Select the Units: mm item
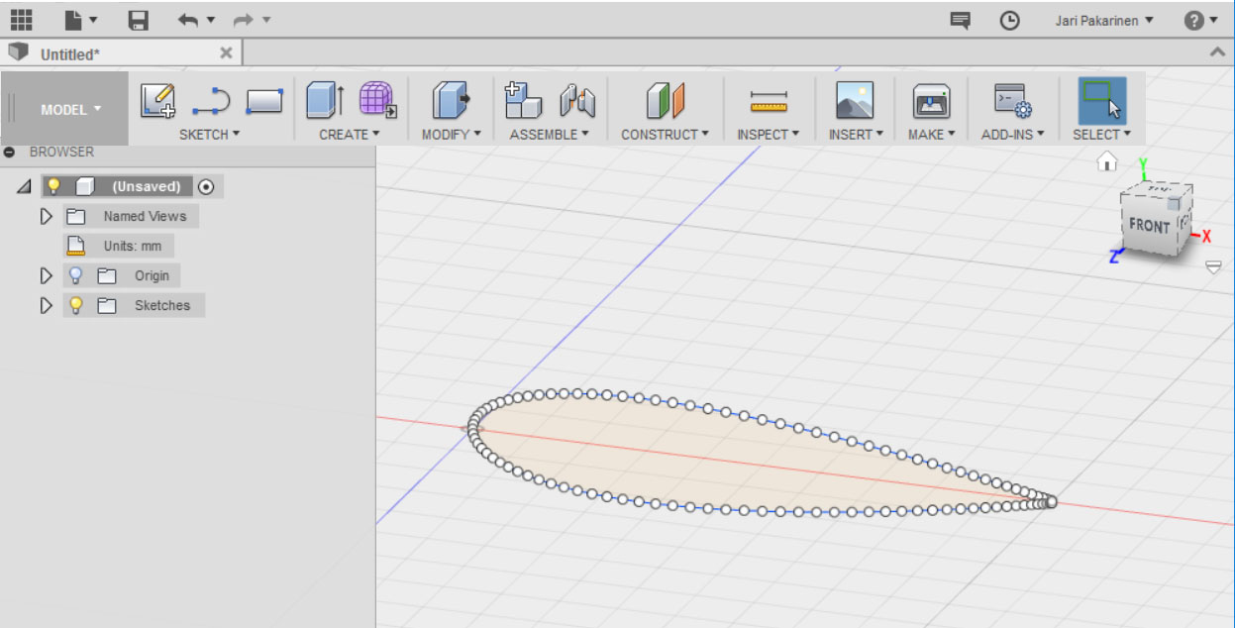The height and width of the screenshot is (628, 1235). pos(132,246)
